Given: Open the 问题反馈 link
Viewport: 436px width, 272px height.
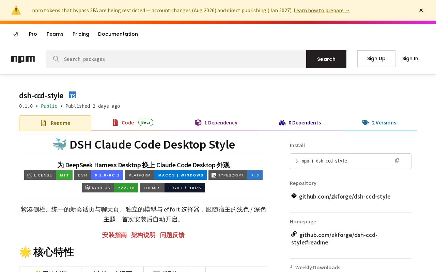Looking at the screenshot, I should point(172,235).
